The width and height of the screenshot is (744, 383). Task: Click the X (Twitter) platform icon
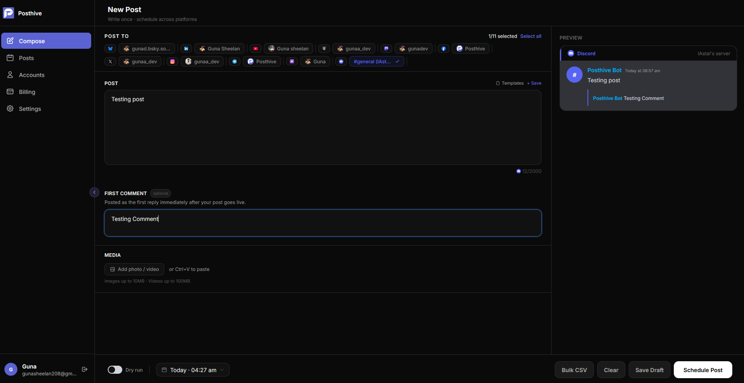pos(110,62)
